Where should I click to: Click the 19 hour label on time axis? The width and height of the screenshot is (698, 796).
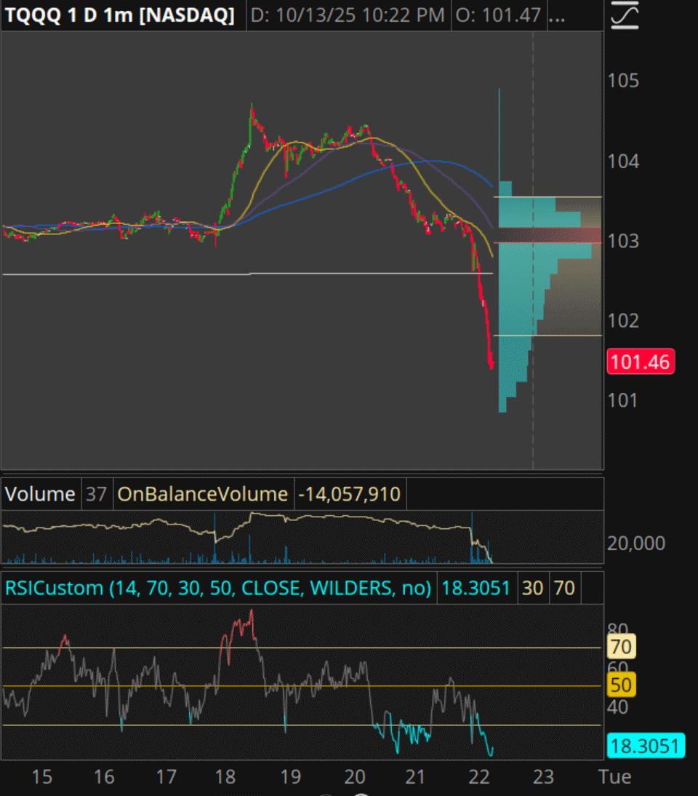point(291,776)
